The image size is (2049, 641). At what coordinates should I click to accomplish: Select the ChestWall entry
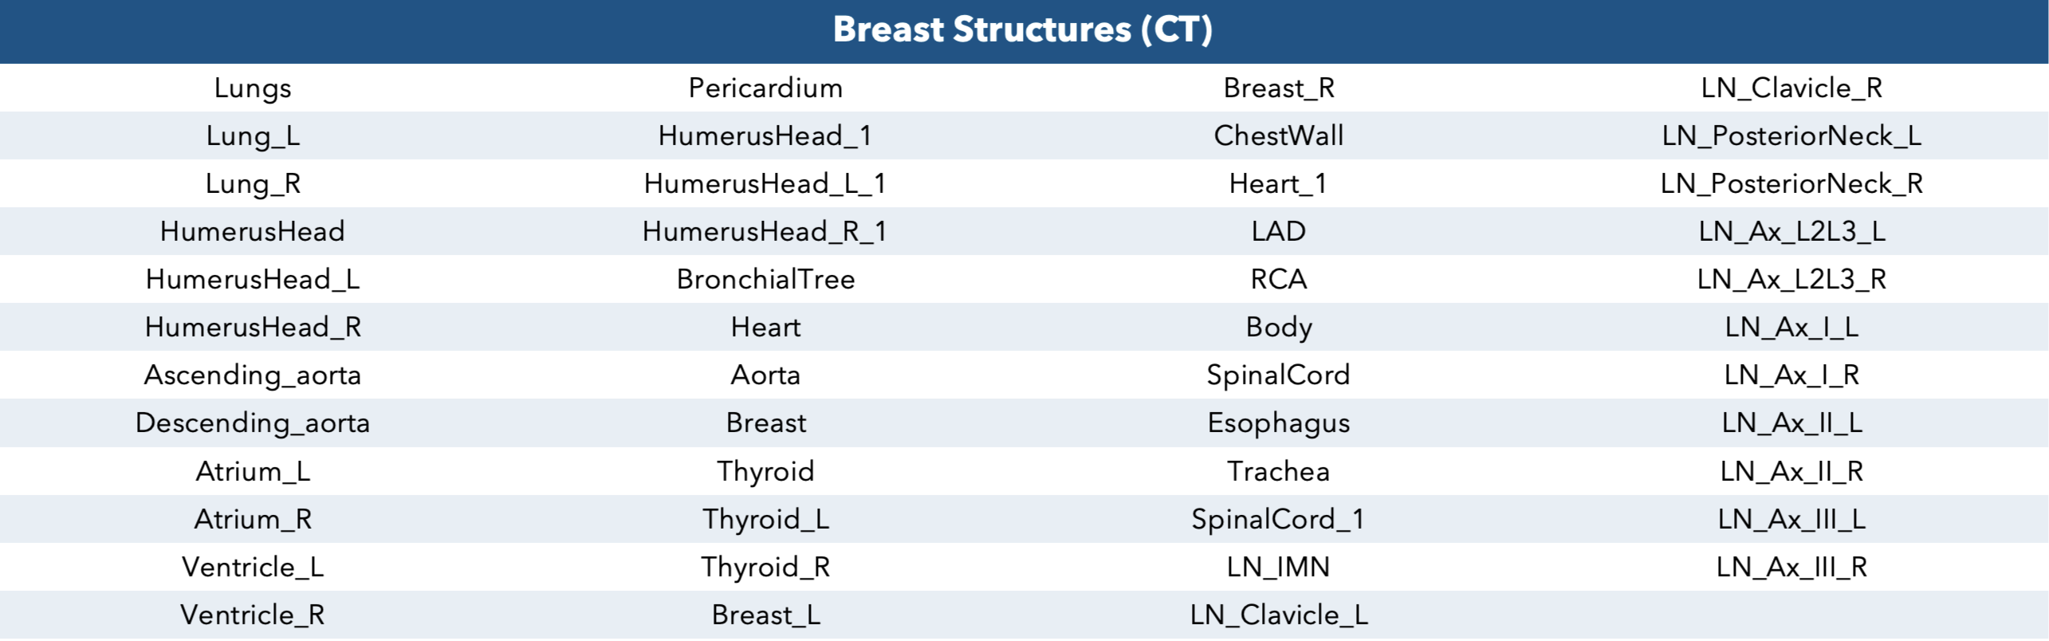tap(1279, 136)
